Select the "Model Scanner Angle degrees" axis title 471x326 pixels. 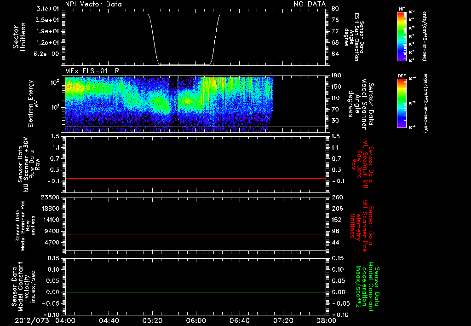361,104
